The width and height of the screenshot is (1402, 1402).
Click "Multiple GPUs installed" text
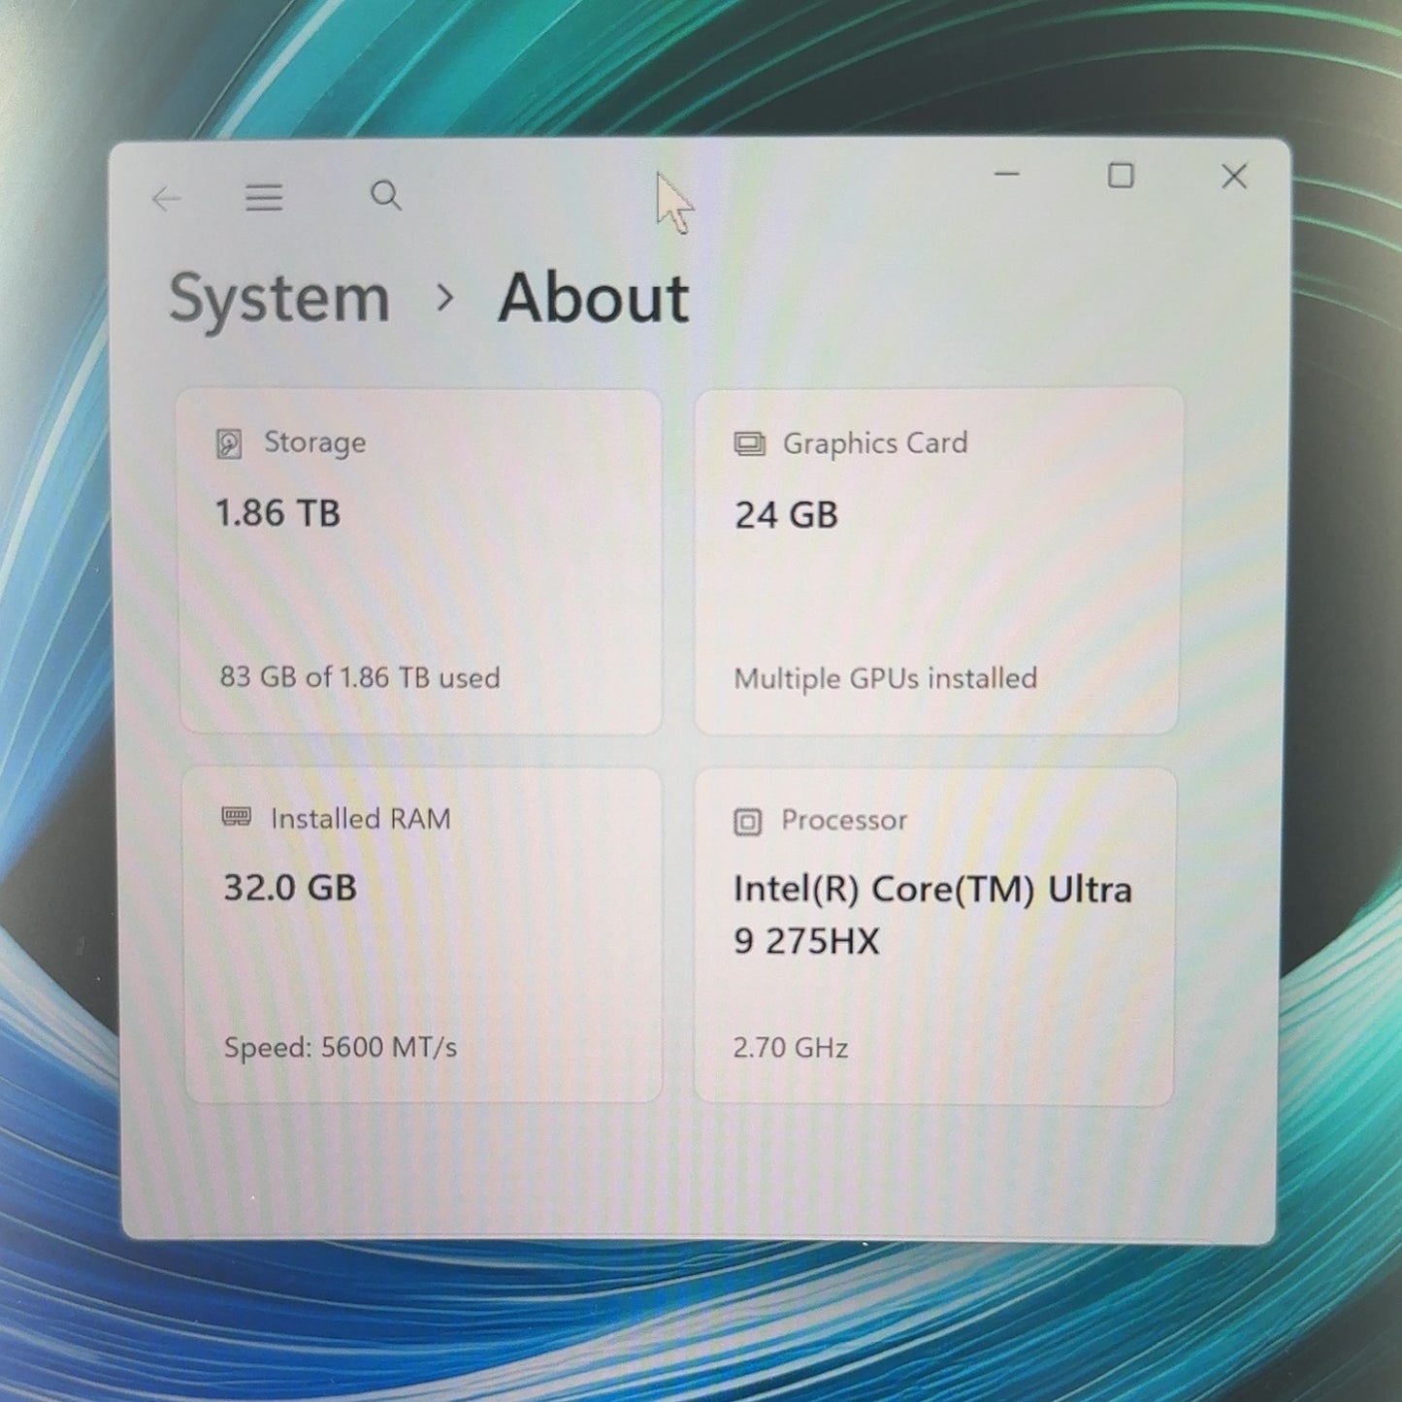[x=886, y=678]
